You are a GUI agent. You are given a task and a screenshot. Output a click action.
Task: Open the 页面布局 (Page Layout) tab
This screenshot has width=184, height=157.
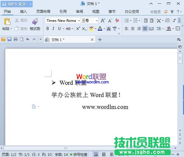point(43,12)
